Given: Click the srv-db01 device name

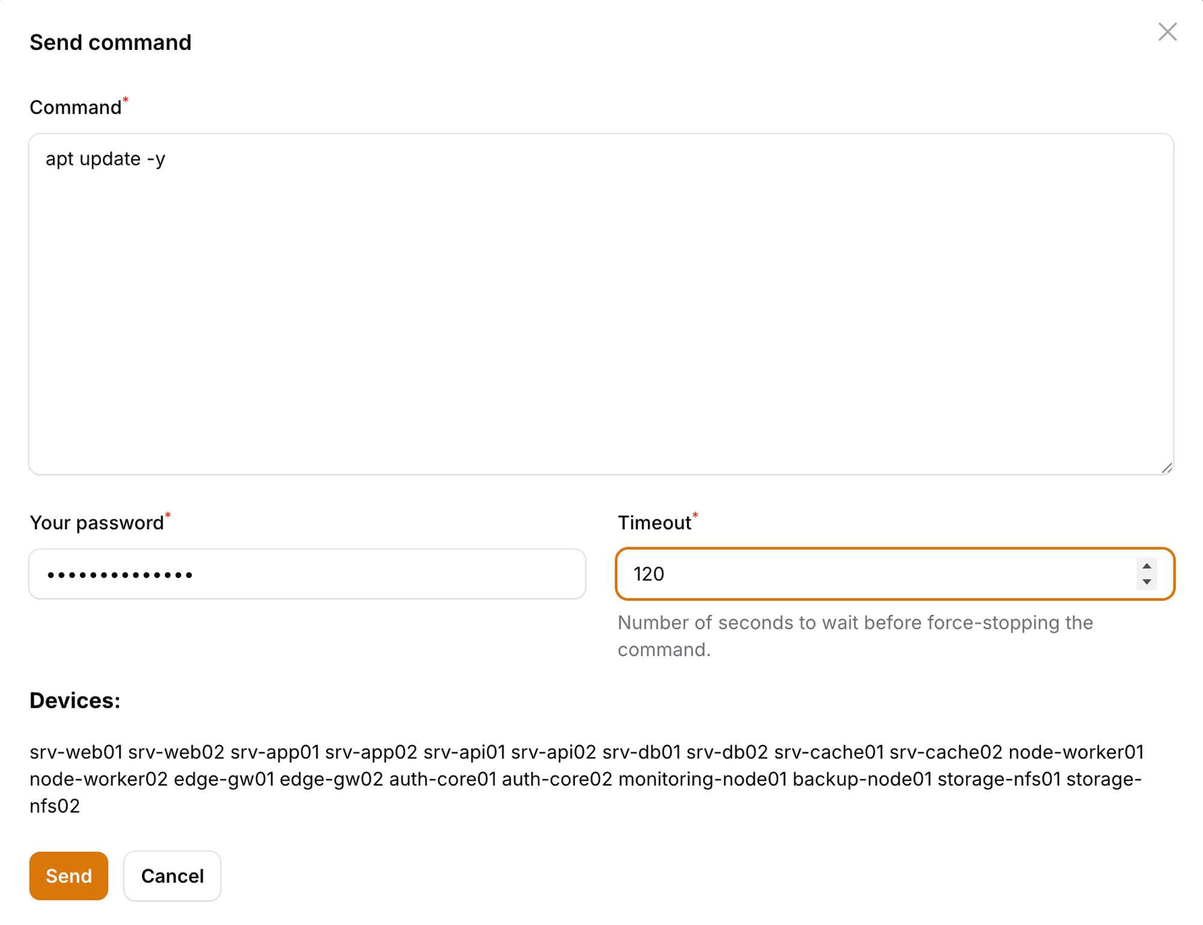Looking at the screenshot, I should [641, 752].
